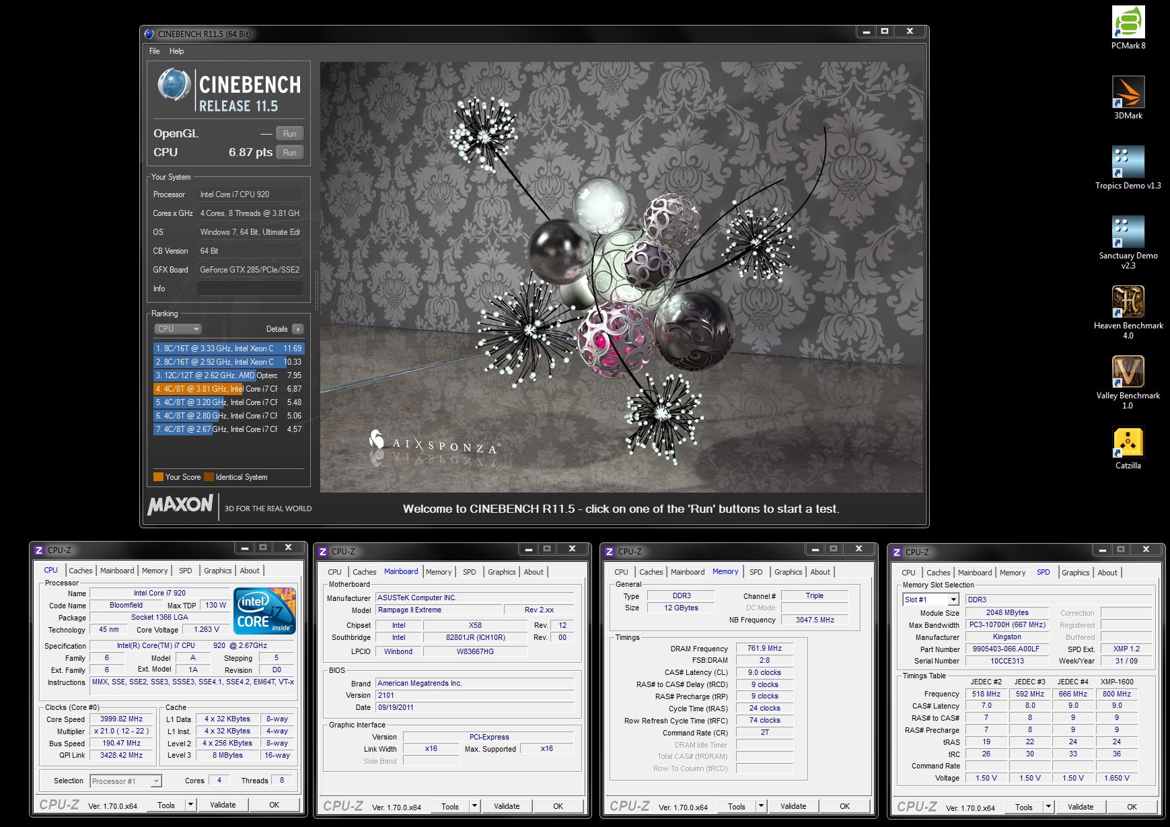Click NB Frequency value 3047.5 MHz
The height and width of the screenshot is (827, 1170).
pyautogui.click(x=815, y=620)
